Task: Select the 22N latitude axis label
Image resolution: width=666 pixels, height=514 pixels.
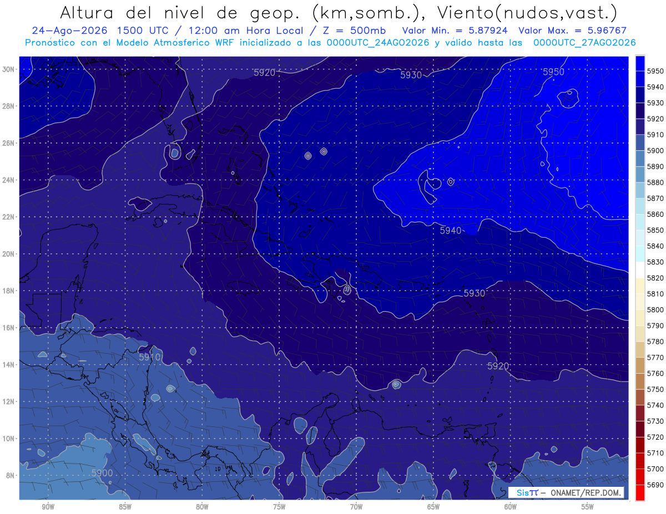Action: pos(8,217)
